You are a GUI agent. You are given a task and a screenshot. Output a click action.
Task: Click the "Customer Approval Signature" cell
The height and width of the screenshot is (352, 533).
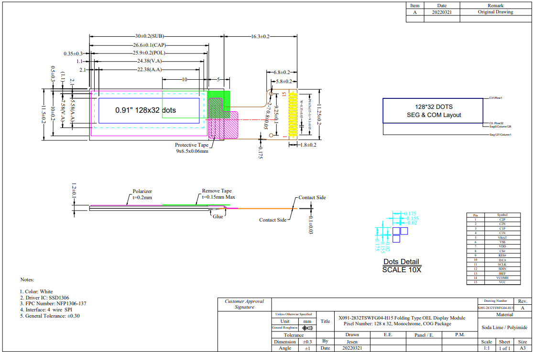[x=244, y=304]
